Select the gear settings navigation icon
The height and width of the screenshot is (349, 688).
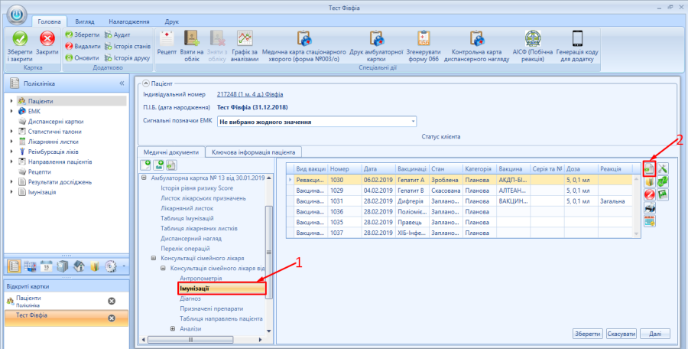pyautogui.click(x=112, y=266)
